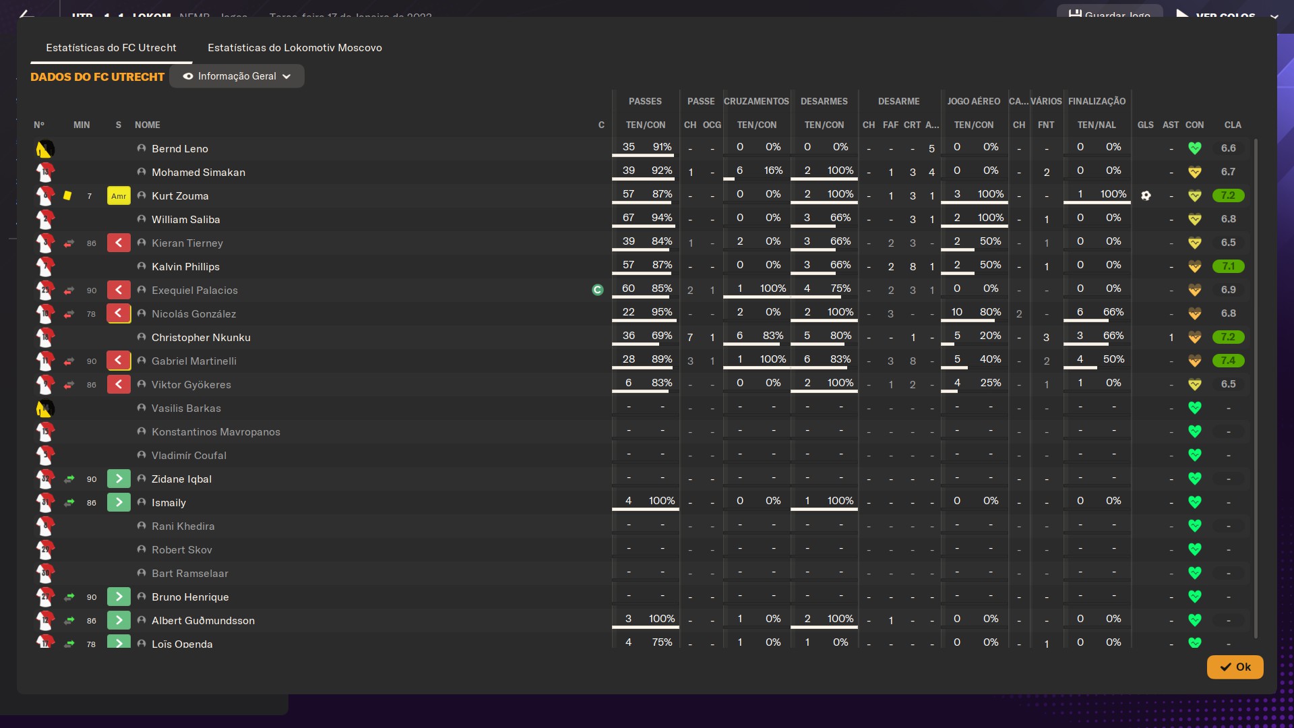Confirm with the Ok button
Viewport: 1294px width, 728px height.
coord(1235,667)
